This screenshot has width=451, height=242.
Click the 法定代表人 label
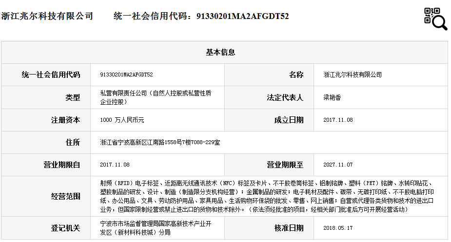[x=285, y=97]
